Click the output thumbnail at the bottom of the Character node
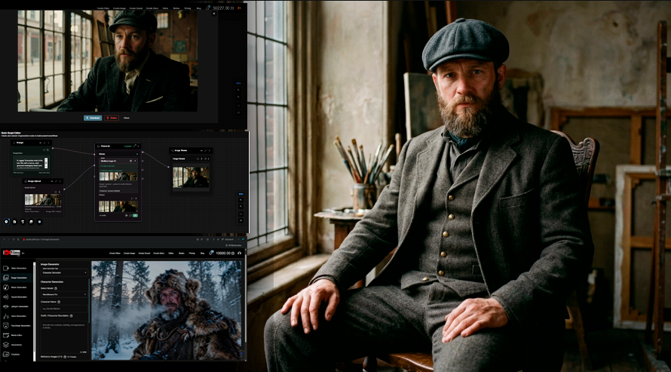The height and width of the screenshot is (372, 671). [x=118, y=206]
